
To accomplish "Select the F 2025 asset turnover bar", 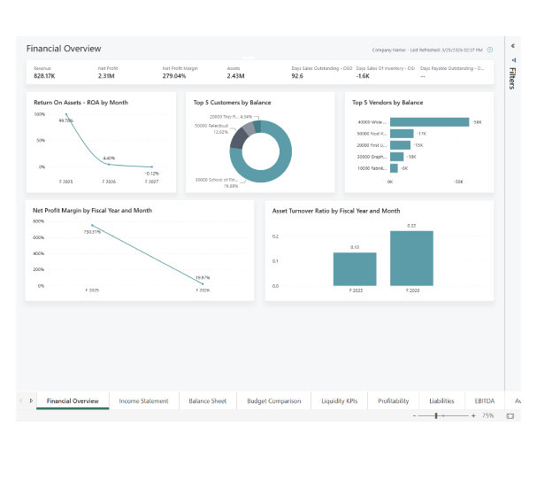I will coord(355,269).
